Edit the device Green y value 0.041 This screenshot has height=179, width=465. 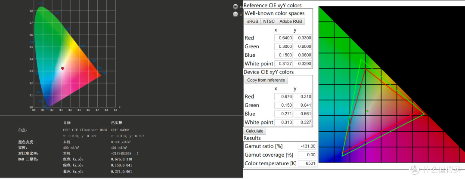[303, 105]
